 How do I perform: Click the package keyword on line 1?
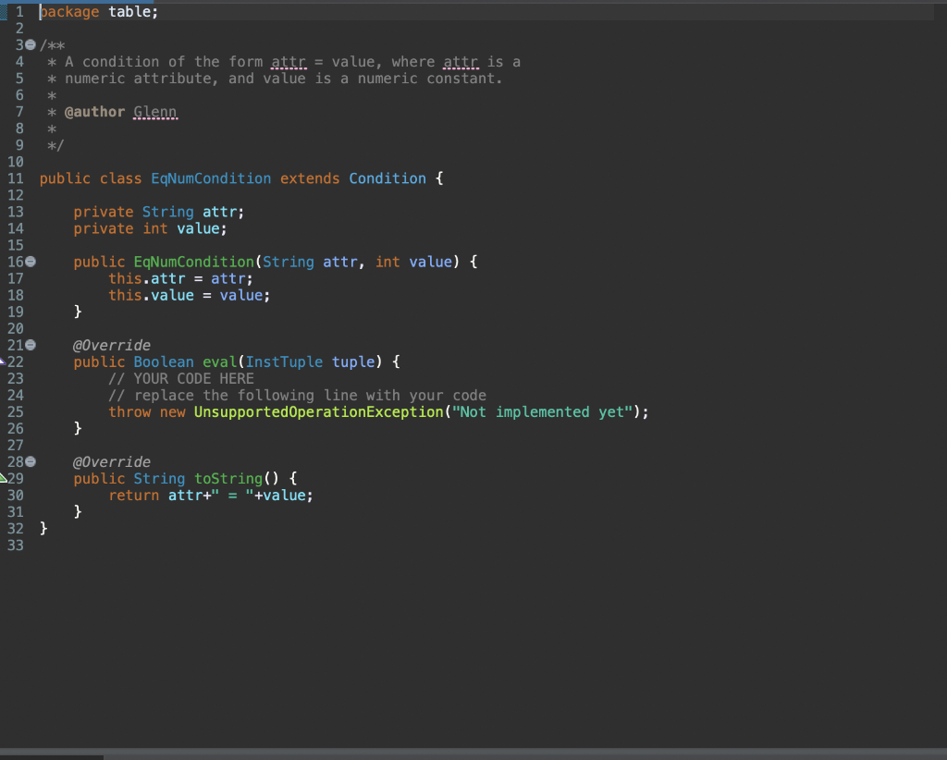pos(69,12)
